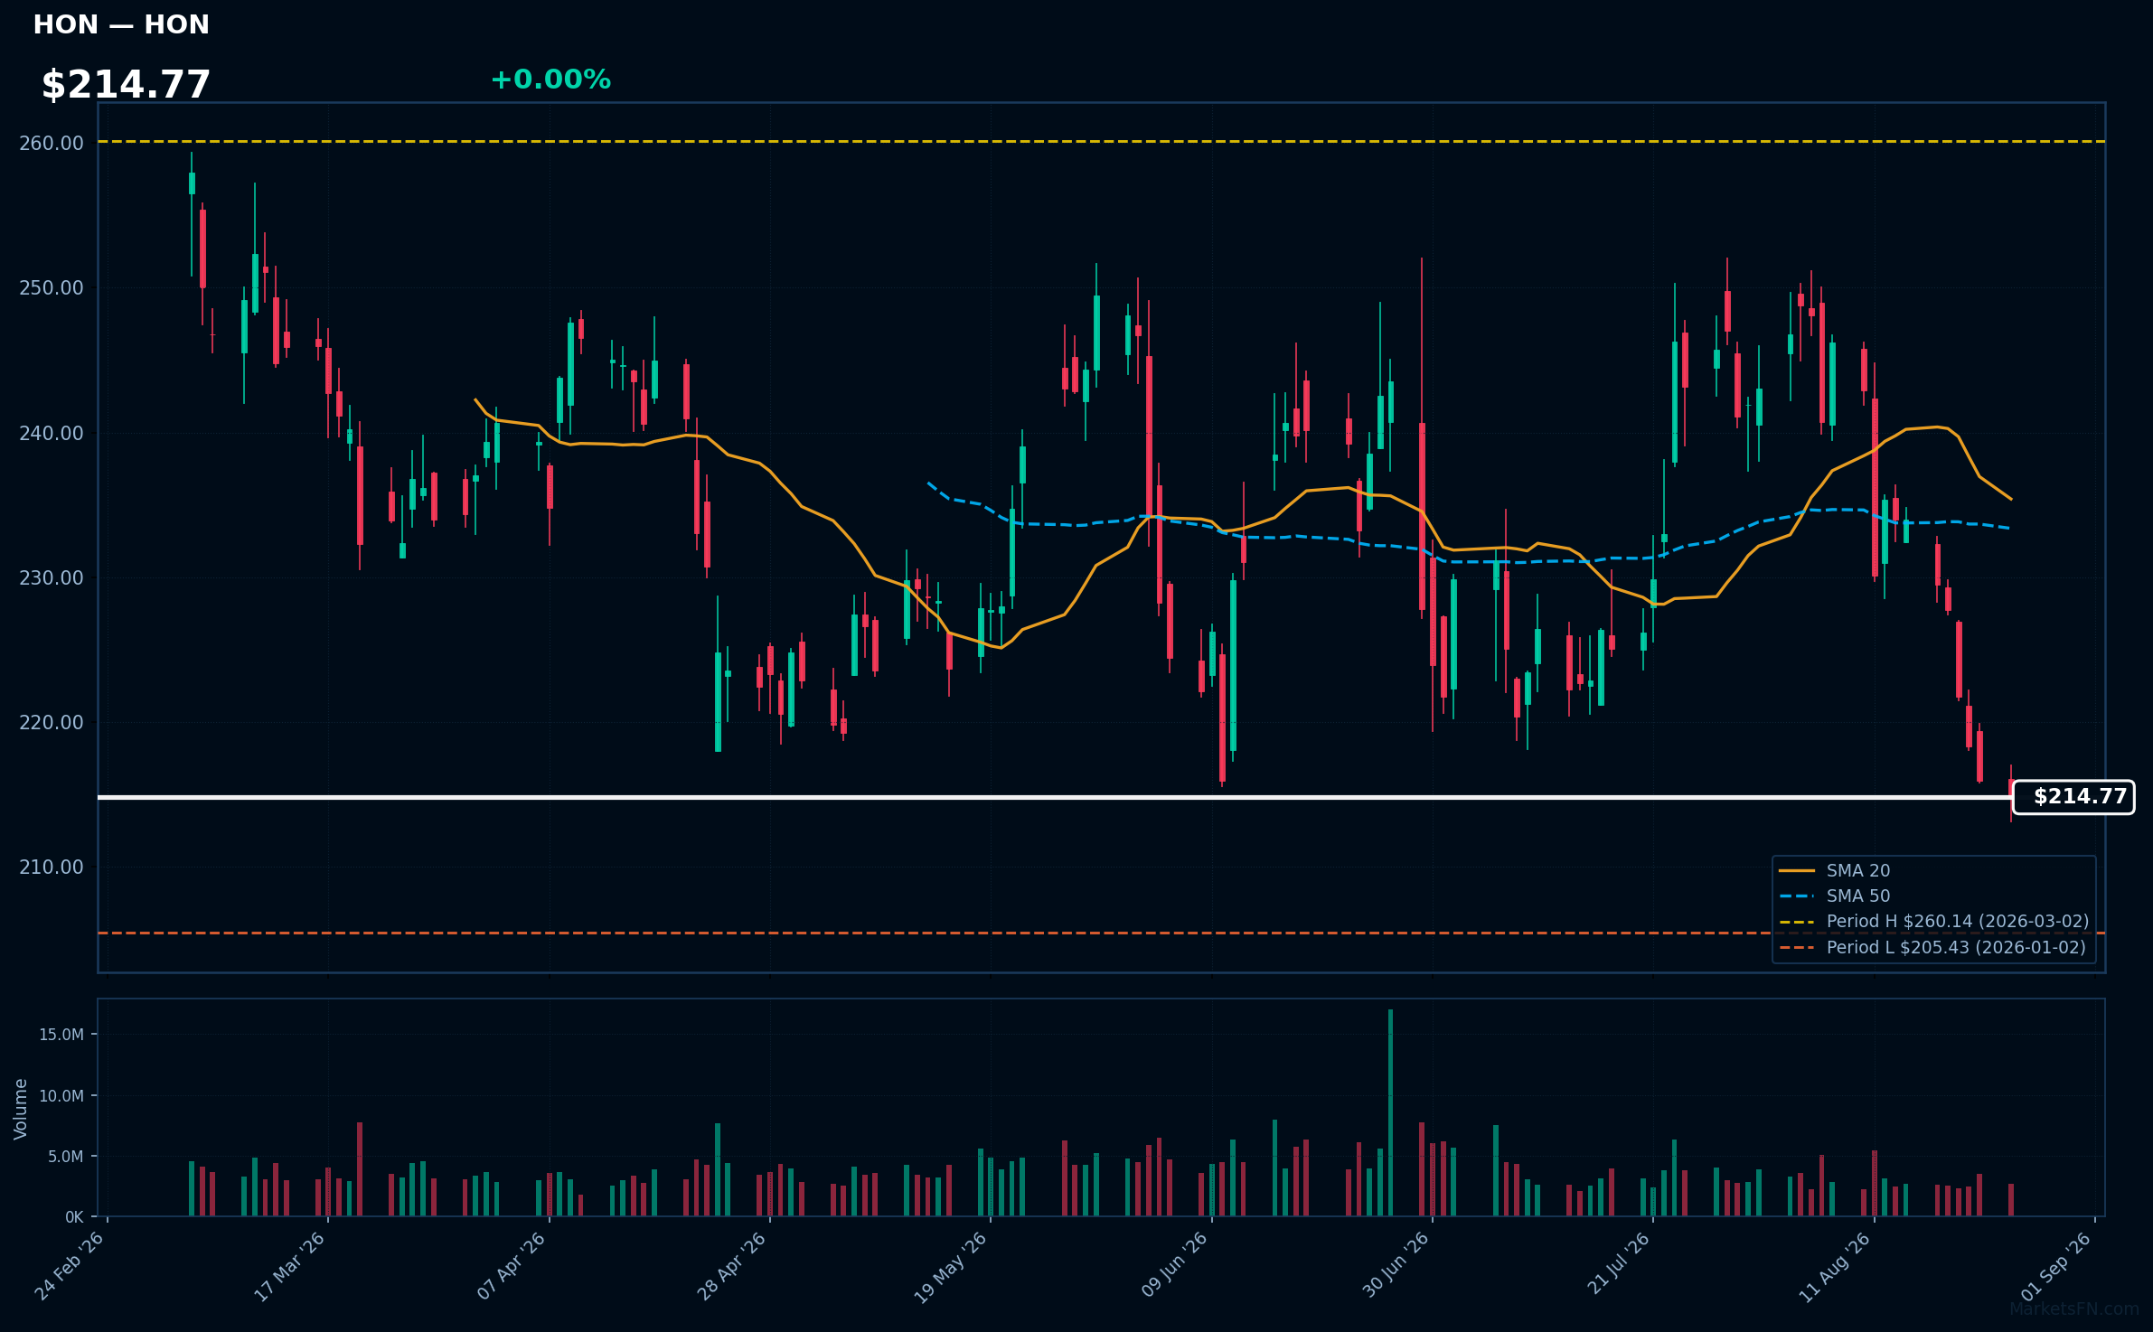Click the "HON — HON" chart title
This screenshot has height=1332, width=2153.
click(x=121, y=24)
